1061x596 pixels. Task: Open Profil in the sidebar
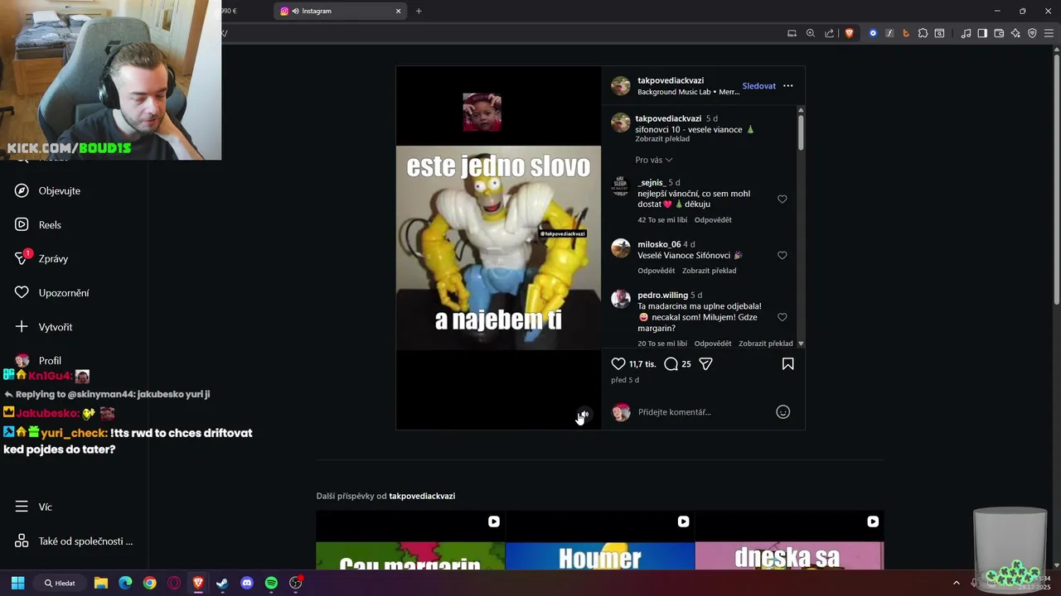(x=37, y=361)
